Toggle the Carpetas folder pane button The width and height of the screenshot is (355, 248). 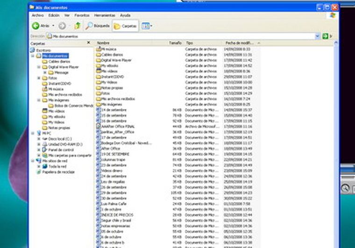[125, 26]
